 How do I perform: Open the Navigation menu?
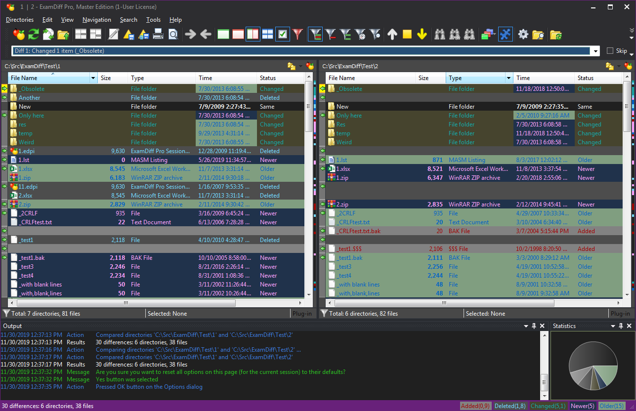click(x=97, y=20)
